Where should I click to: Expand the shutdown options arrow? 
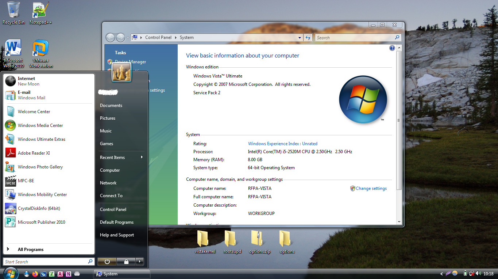pos(139,262)
